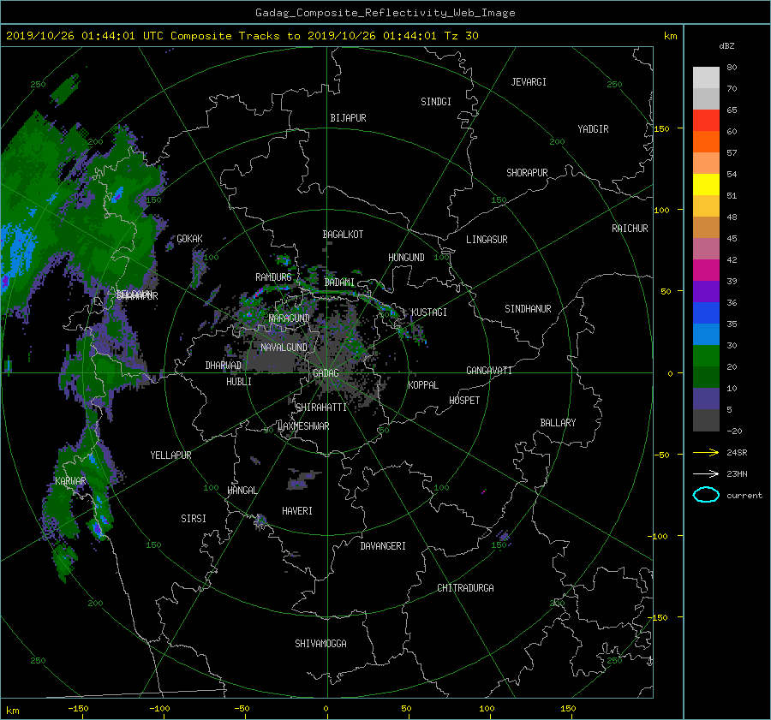This screenshot has height=720, width=771.
Task: Select the dark gray -20 dBZ swatch
Action: 706,420
